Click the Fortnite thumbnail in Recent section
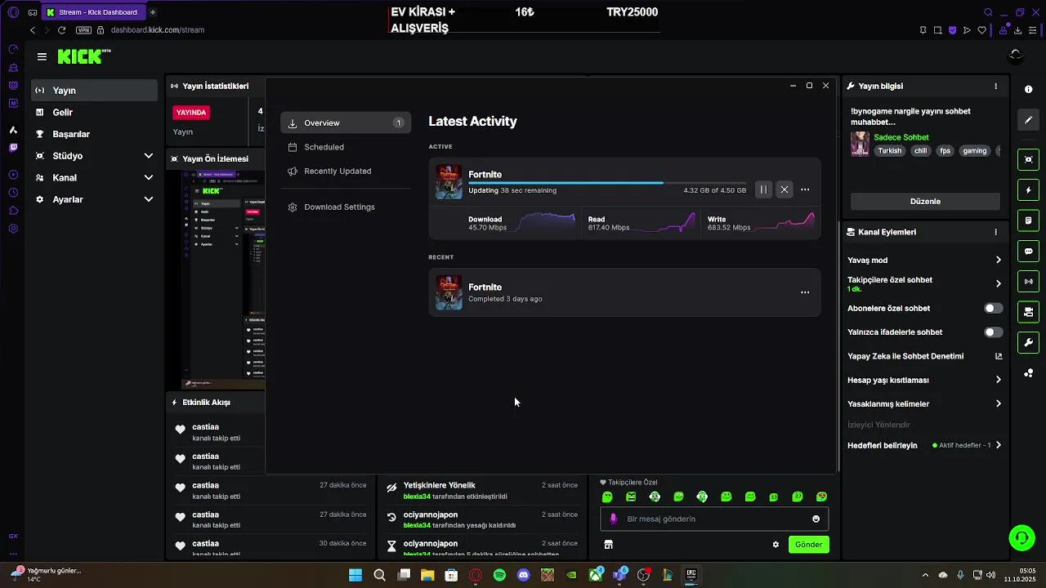The height and width of the screenshot is (588, 1046). pyautogui.click(x=449, y=292)
